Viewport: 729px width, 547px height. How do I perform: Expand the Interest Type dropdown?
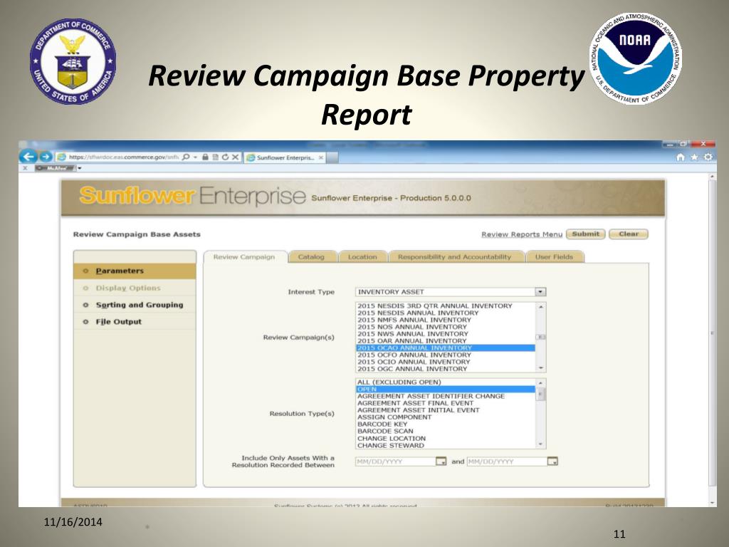540,291
